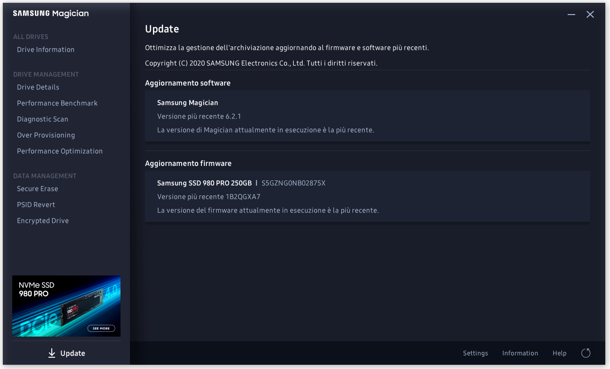Click the copyright 2020 SAMSUNG Electronics line

coord(261,63)
